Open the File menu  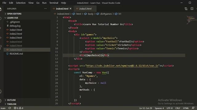(4, 3)
